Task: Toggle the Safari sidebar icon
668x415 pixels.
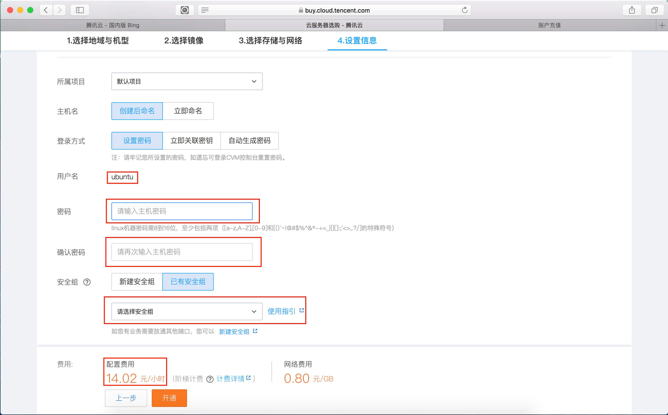Action: pos(80,10)
